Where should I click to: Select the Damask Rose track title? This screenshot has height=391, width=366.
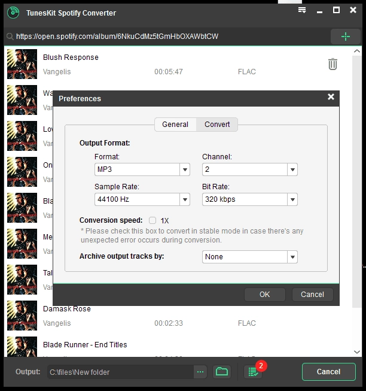coord(67,309)
